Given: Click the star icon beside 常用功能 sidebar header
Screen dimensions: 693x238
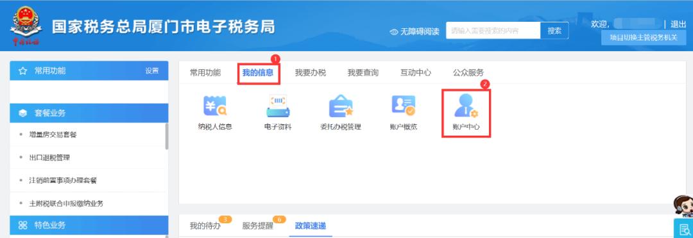Looking at the screenshot, I should 23,71.
